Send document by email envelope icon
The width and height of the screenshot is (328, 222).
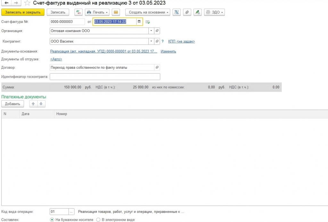116,12
